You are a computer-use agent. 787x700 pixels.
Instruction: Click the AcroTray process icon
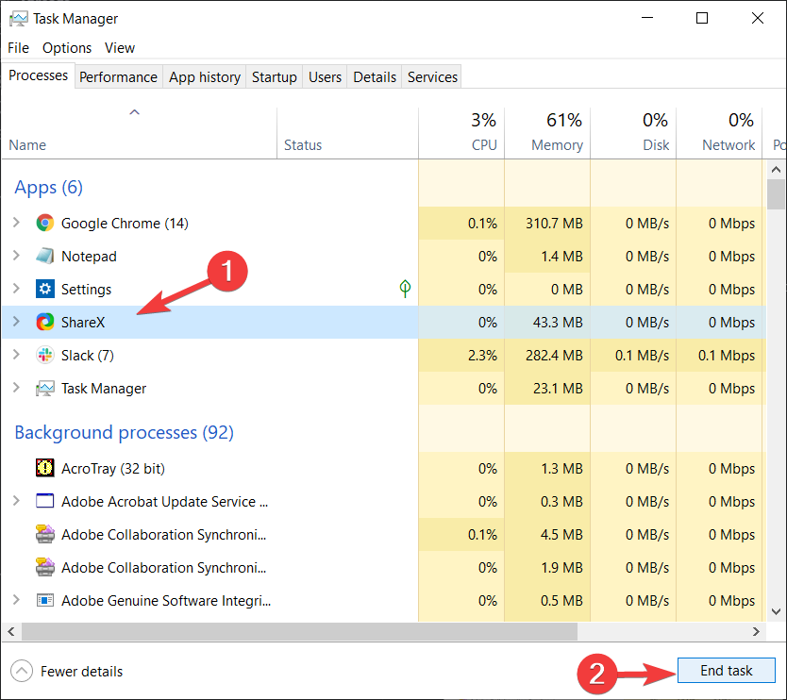tap(44, 468)
